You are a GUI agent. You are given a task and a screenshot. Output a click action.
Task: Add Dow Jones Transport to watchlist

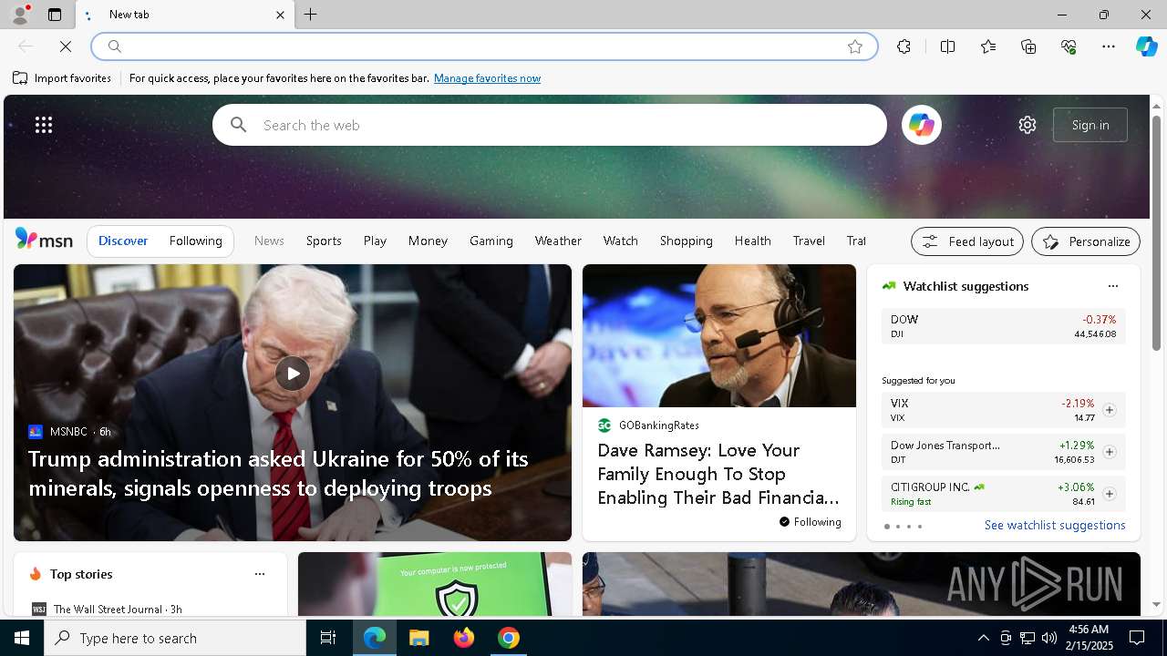tap(1109, 452)
